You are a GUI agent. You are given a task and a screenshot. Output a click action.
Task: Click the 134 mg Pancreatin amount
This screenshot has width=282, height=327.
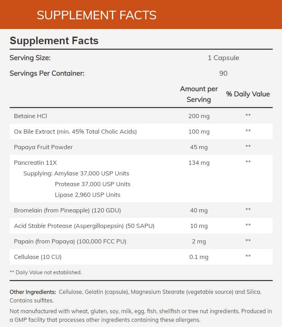click(x=199, y=163)
